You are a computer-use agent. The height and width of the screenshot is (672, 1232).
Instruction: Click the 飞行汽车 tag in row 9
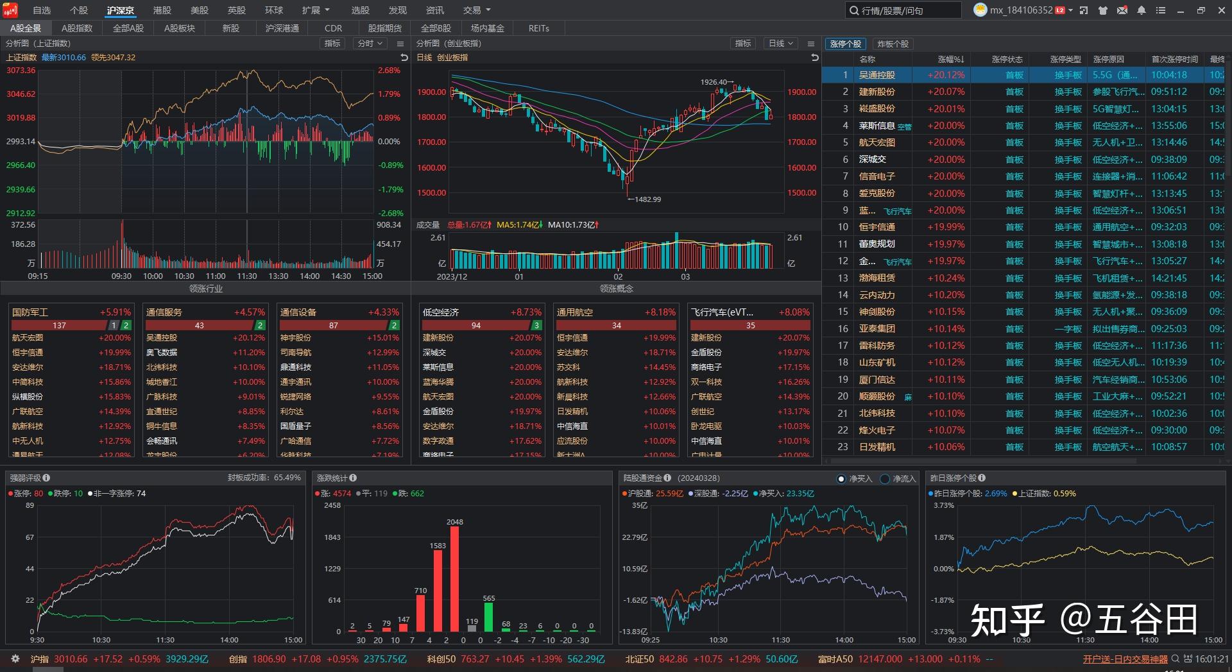897,212
